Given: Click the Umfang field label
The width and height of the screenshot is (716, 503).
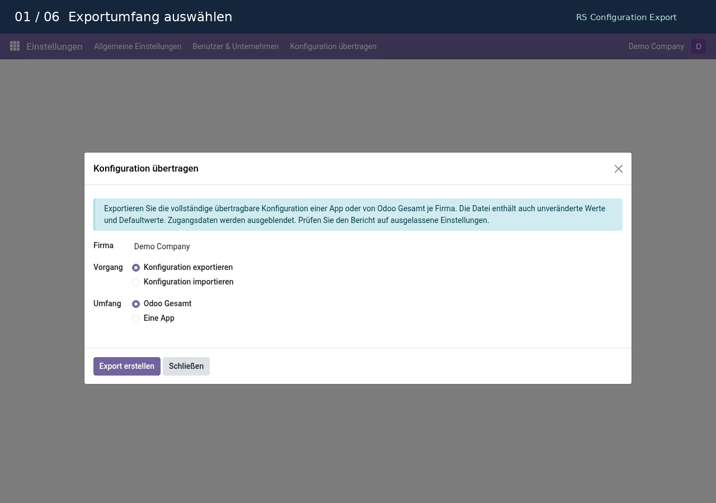Looking at the screenshot, I should (107, 303).
